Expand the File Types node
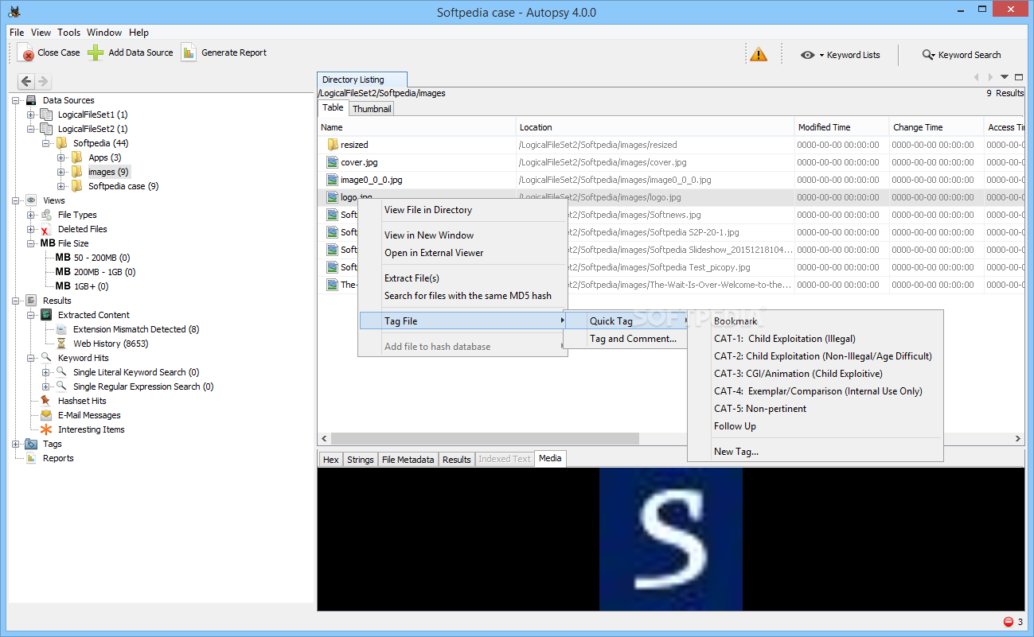This screenshot has width=1034, height=637. click(31, 215)
